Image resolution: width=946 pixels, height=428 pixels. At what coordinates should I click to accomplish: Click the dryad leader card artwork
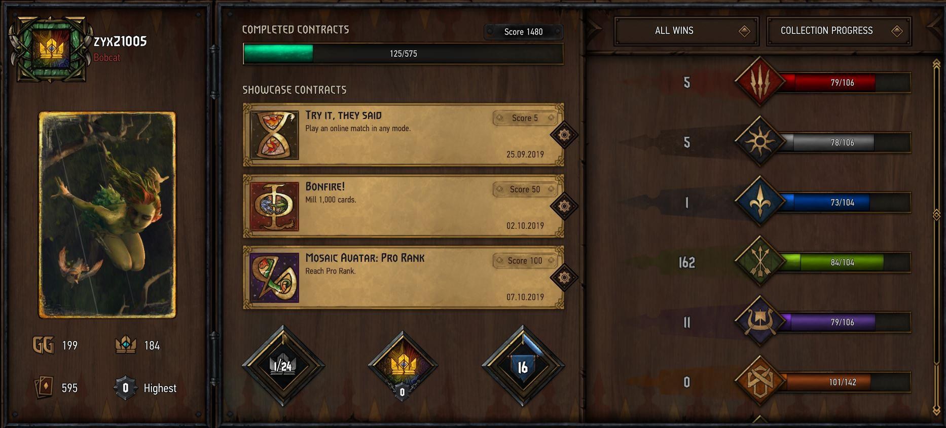click(107, 215)
